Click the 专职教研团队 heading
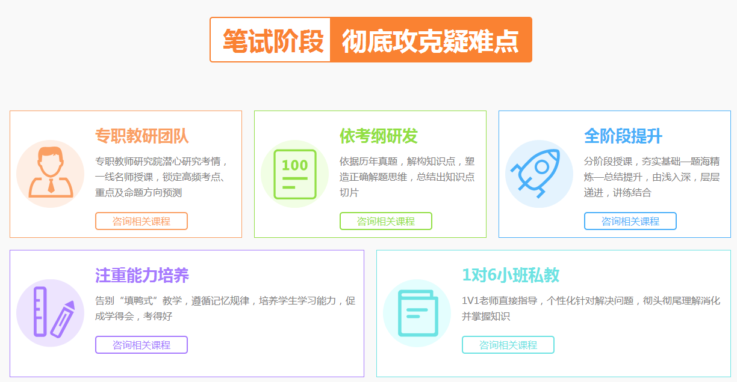 click(142, 136)
